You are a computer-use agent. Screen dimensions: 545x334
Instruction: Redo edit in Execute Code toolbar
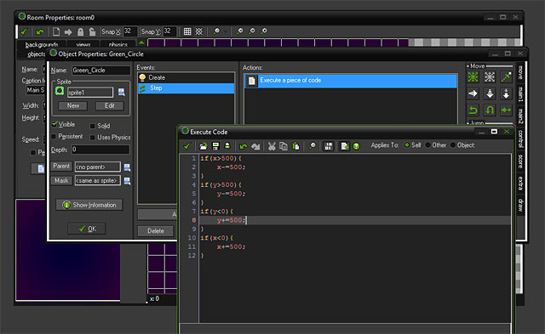click(255, 146)
